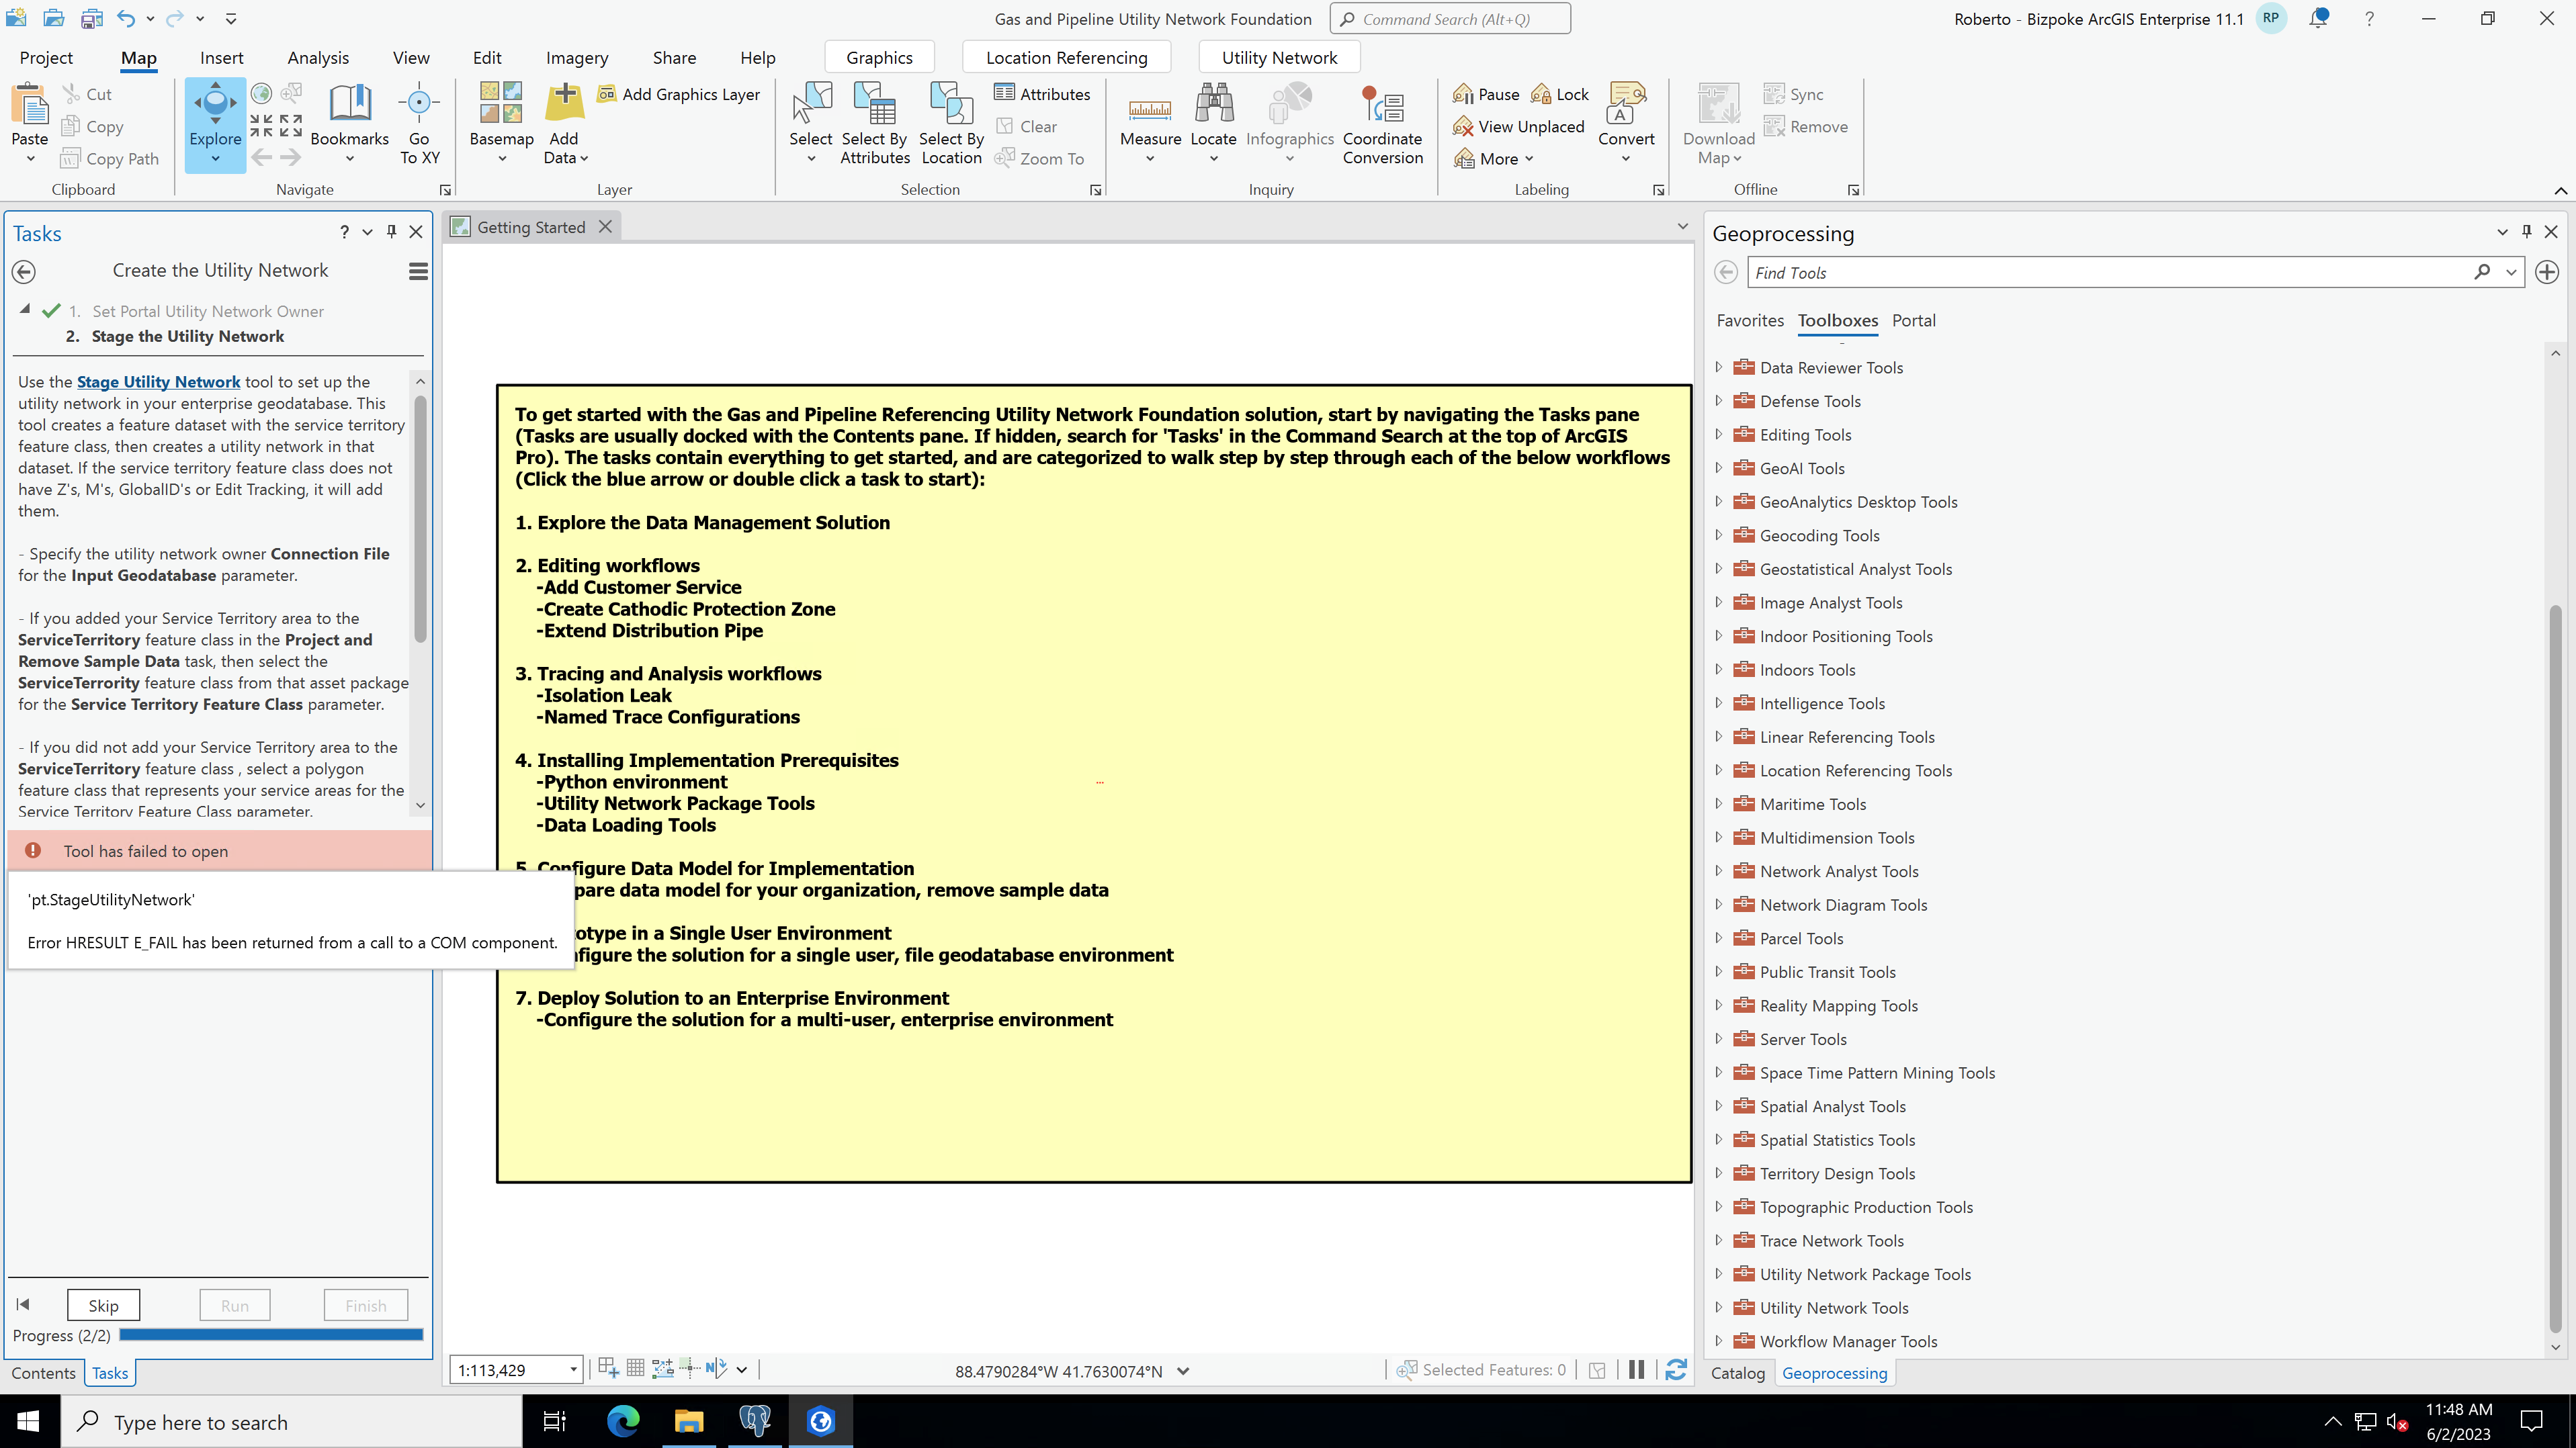
Task: Open the Tasks options hamburger menu
Action: pyautogui.click(x=418, y=271)
